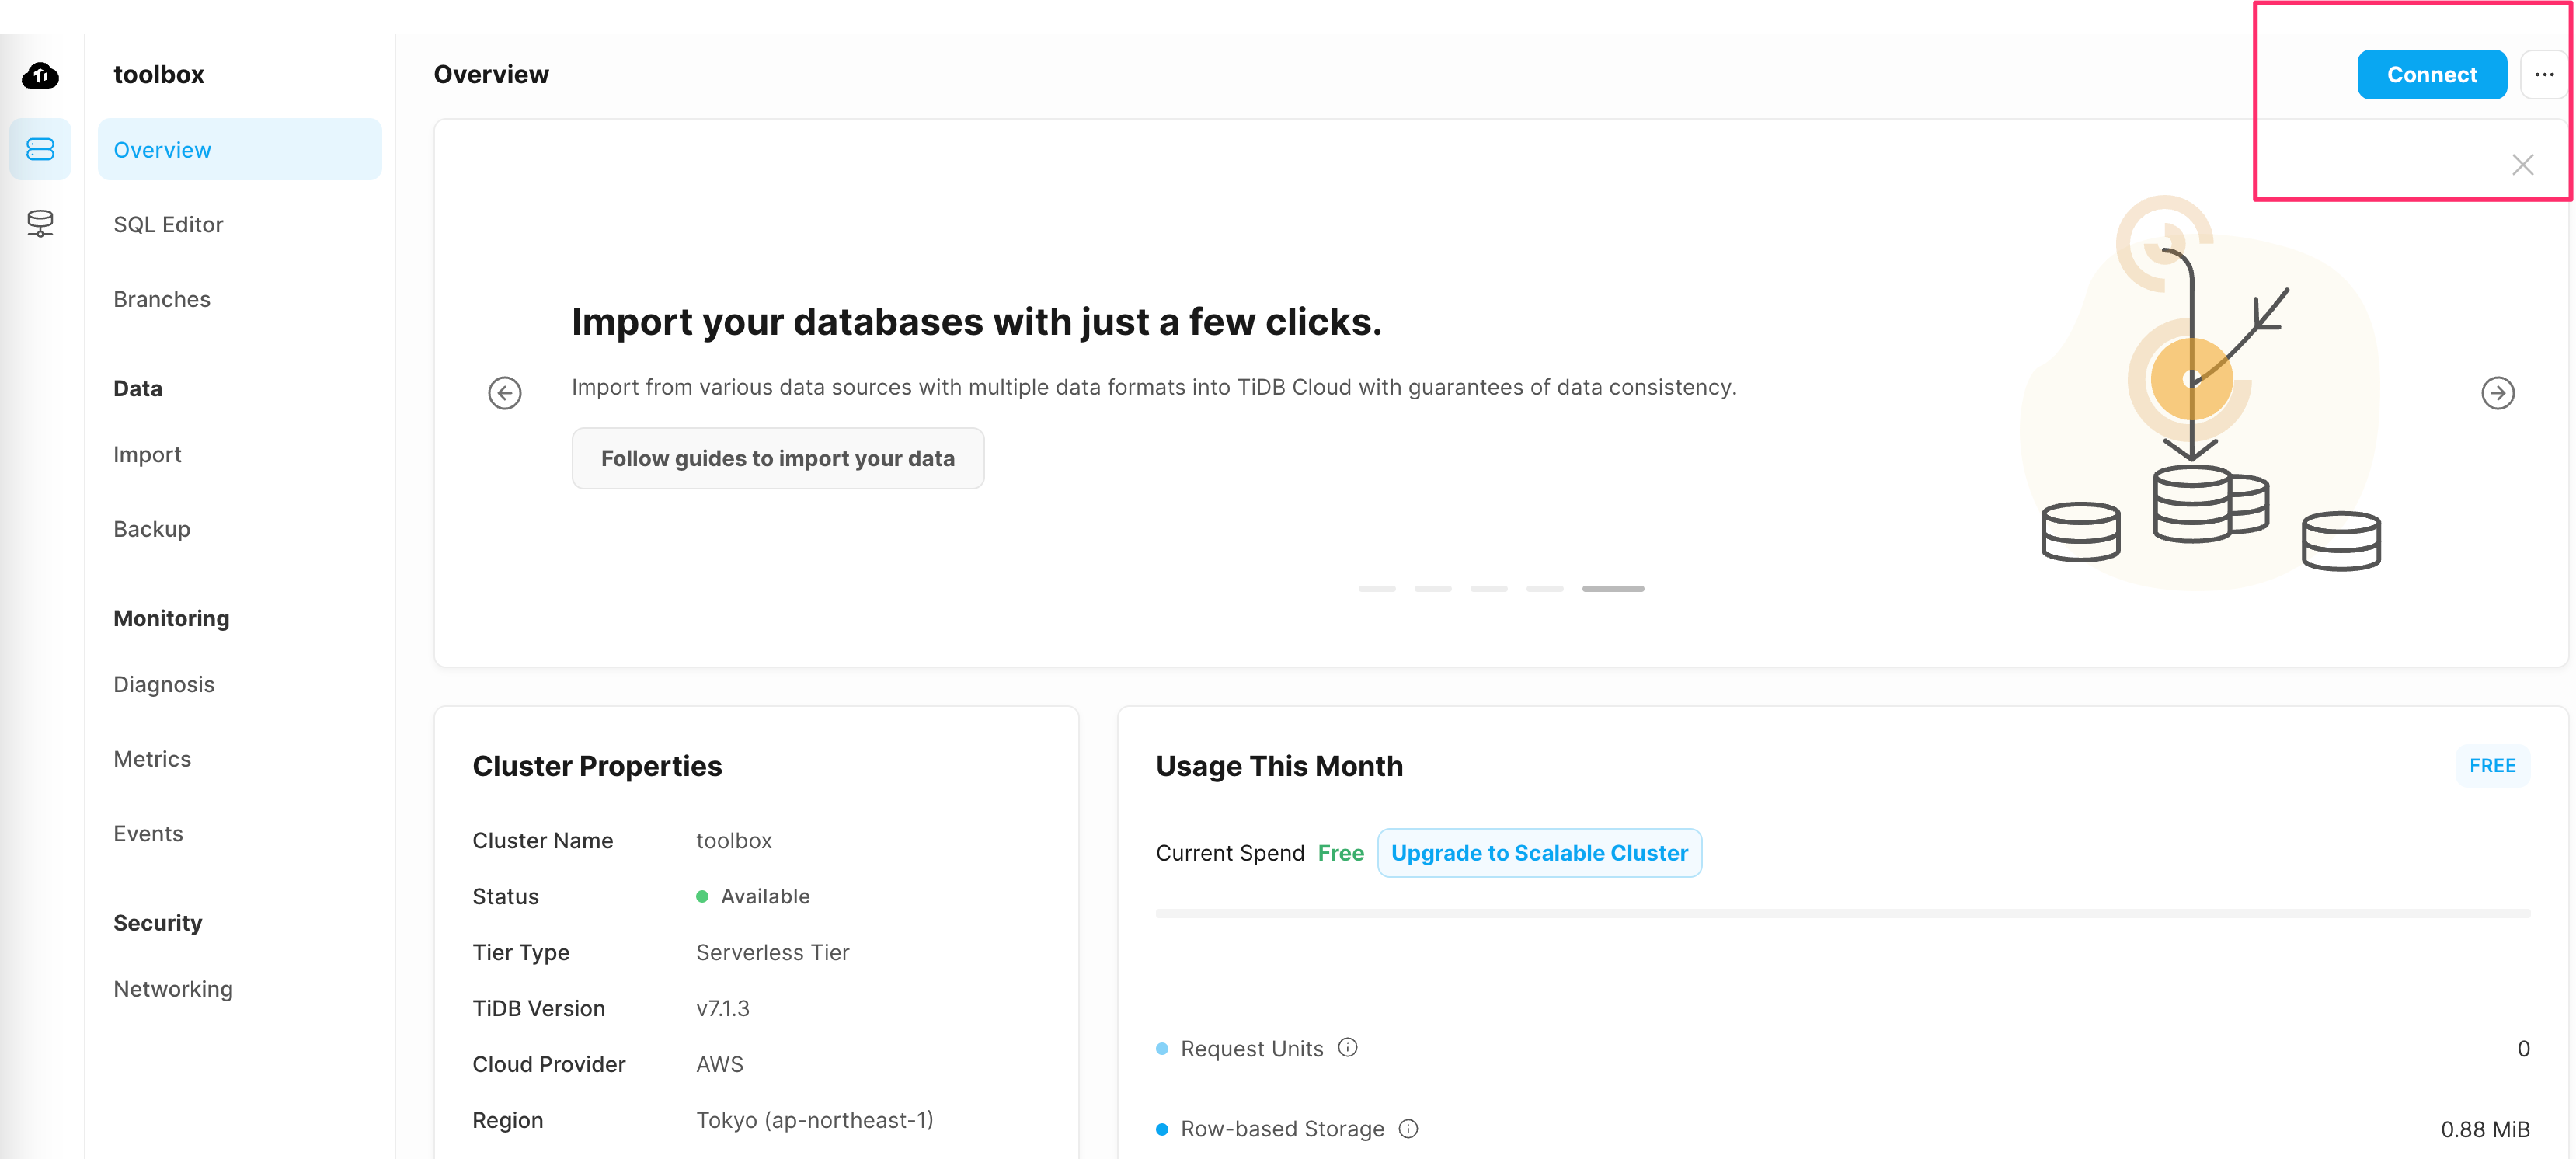Viewport: 2576px width, 1159px height.
Task: Click Follow guides to import your data
Action: tap(777, 458)
